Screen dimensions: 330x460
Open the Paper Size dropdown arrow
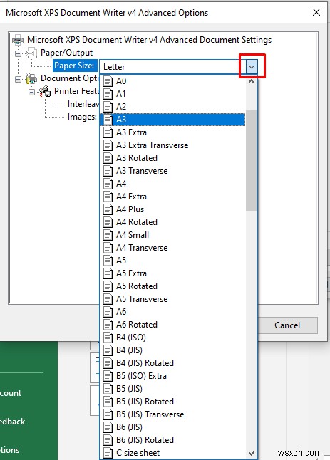click(x=252, y=67)
